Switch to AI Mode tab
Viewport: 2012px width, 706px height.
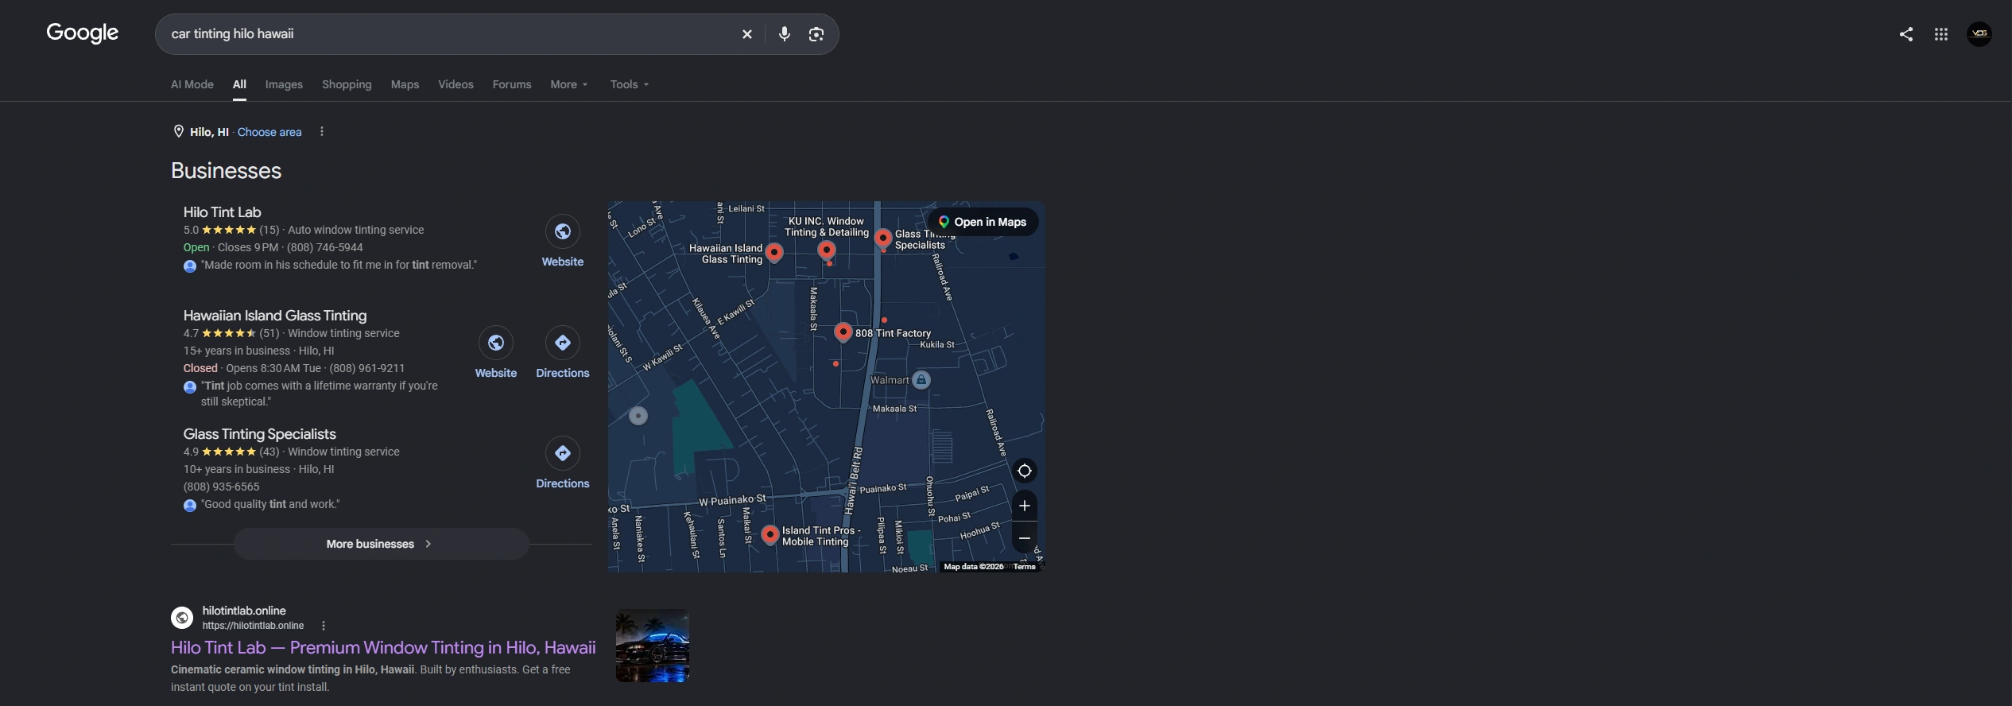(x=192, y=84)
